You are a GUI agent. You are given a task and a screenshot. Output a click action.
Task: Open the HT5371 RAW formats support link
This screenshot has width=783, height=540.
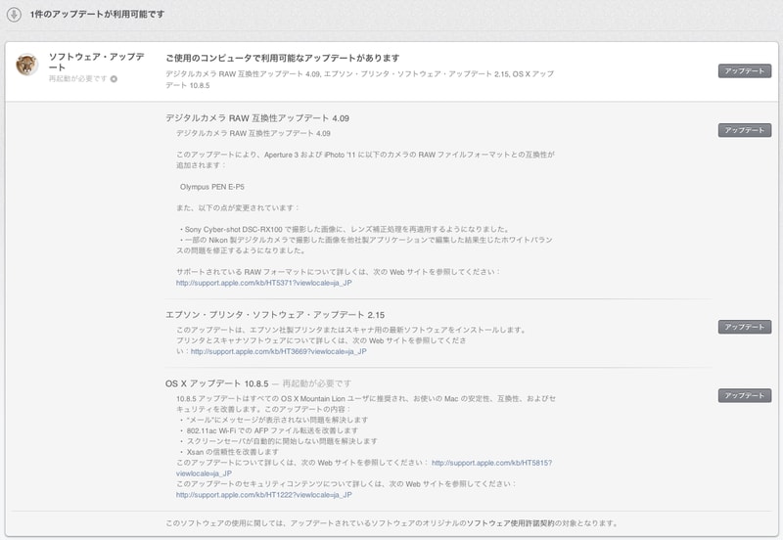click(263, 283)
